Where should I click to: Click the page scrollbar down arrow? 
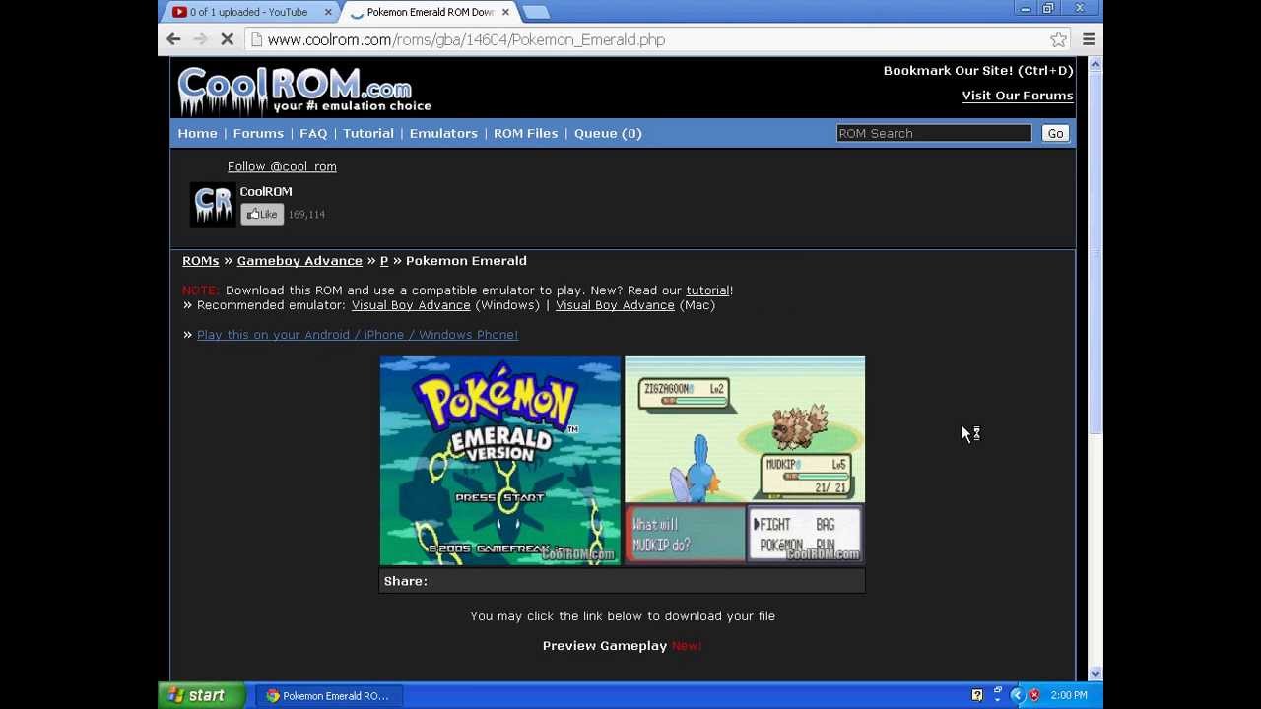(1095, 673)
